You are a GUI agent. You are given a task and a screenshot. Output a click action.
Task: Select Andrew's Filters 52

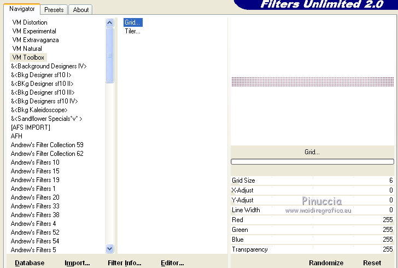pyautogui.click(x=35, y=232)
